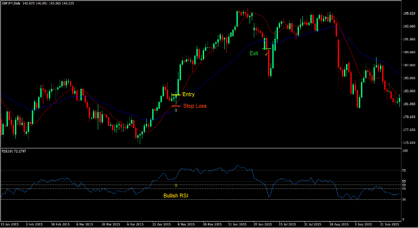Click the 31 Jul 2015 date label
This screenshot has width=419, height=228.
313,224
